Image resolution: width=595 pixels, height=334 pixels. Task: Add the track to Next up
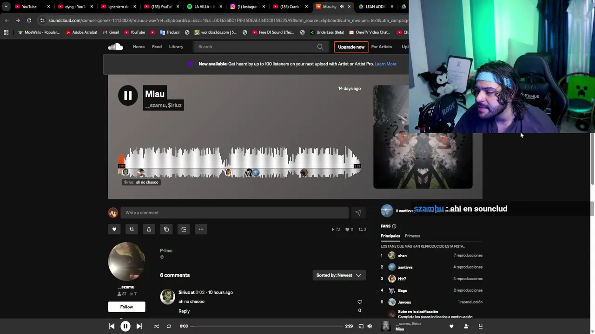(184, 229)
